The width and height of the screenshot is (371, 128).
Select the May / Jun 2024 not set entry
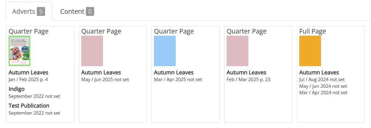pyautogui.click(x=323, y=86)
